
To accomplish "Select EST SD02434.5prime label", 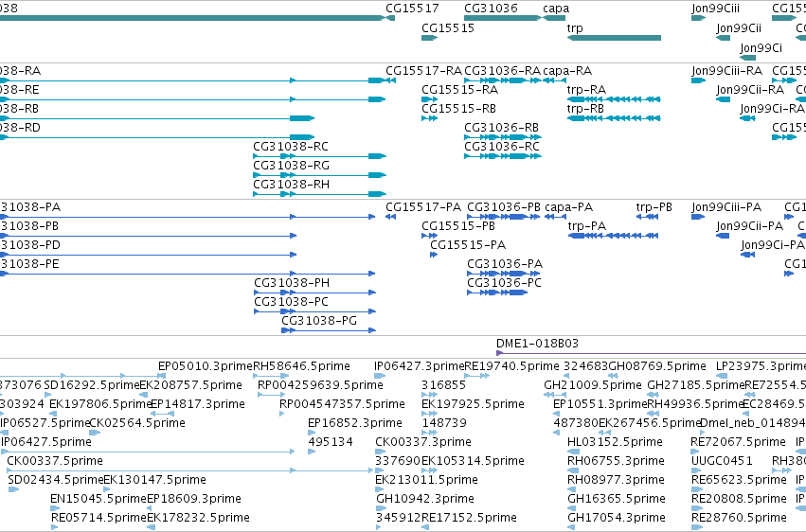I will [56, 480].
